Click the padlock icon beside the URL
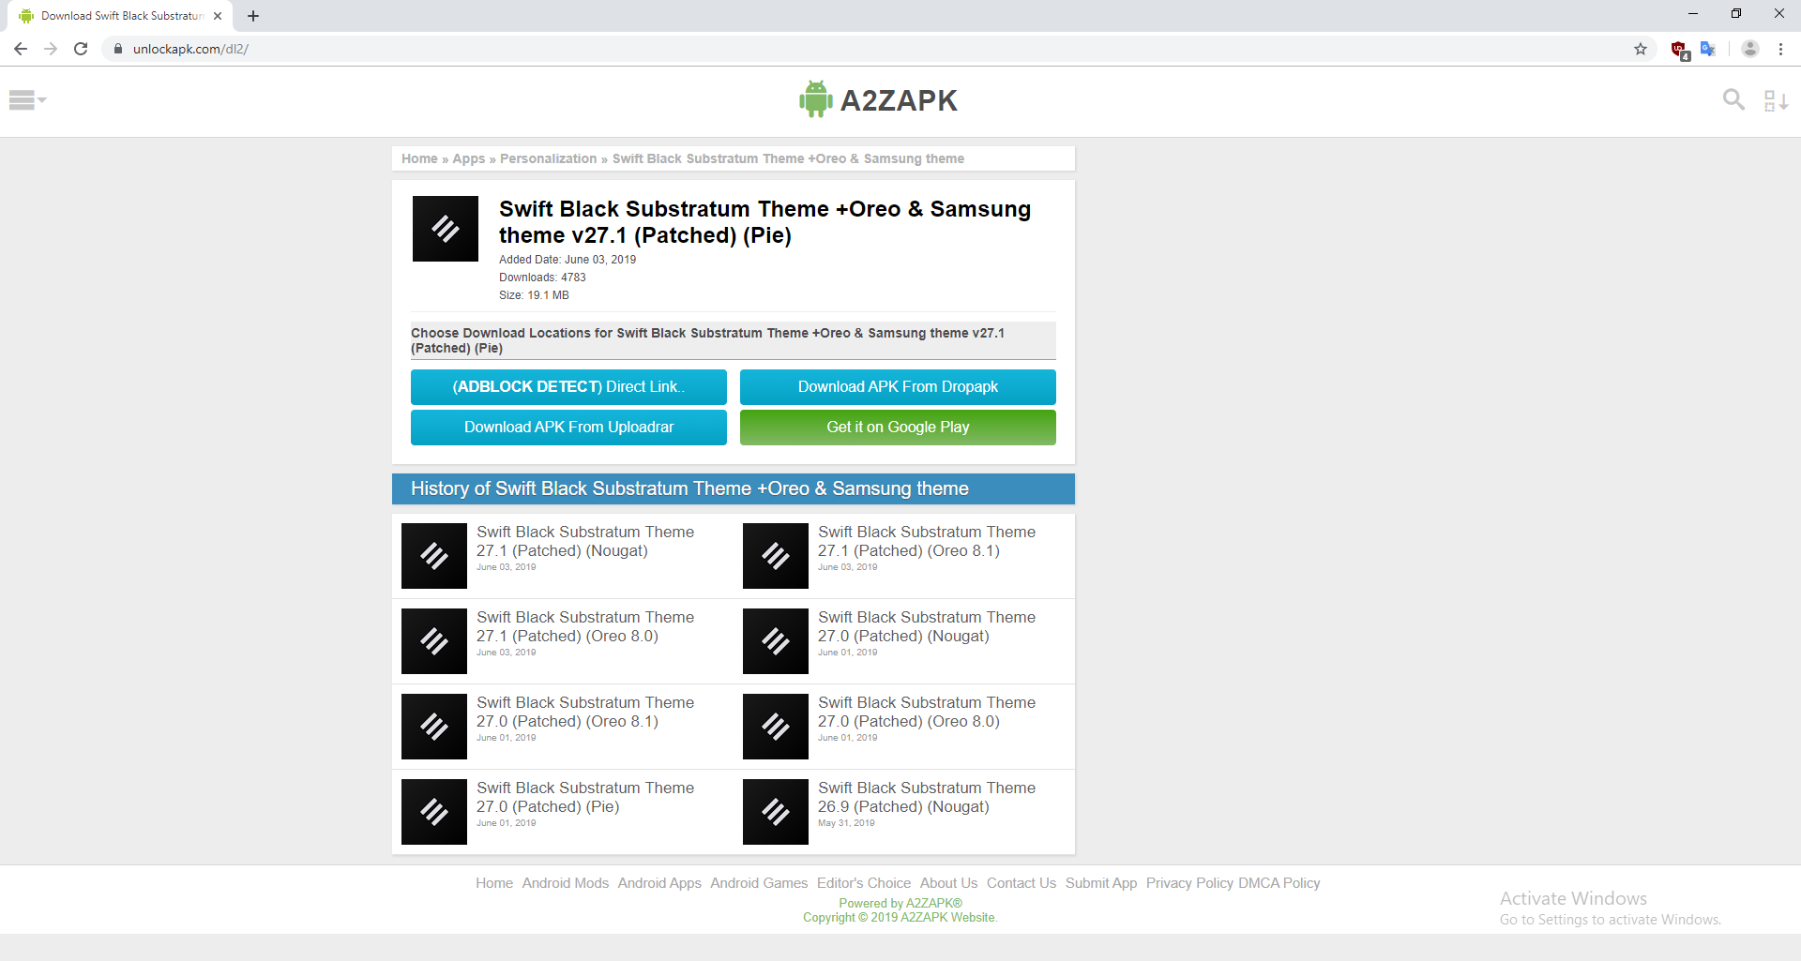The image size is (1801, 961). 118,49
